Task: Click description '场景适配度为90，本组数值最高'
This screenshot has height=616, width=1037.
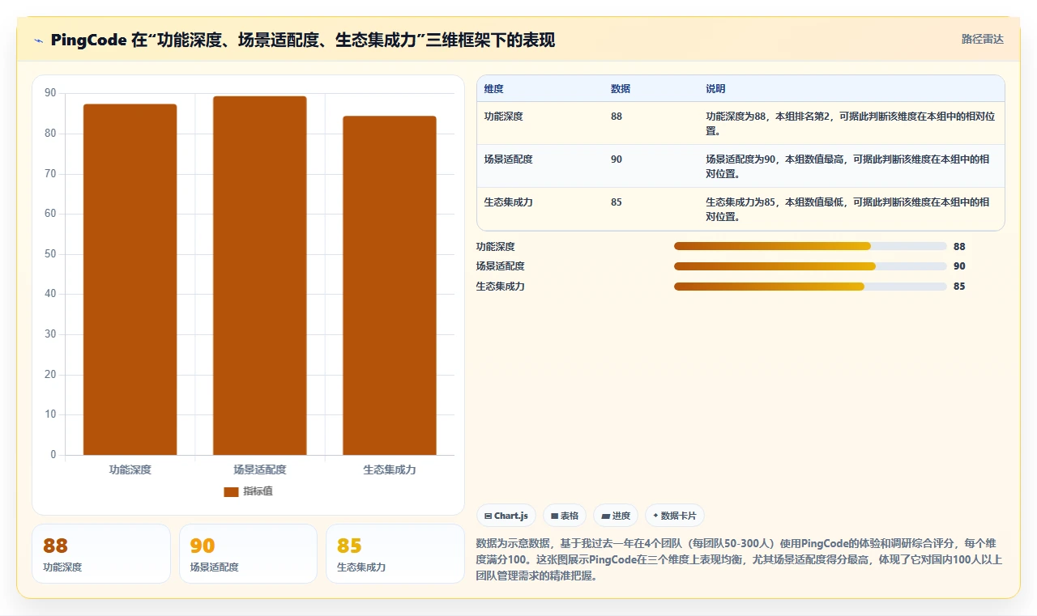Action: tap(847, 166)
